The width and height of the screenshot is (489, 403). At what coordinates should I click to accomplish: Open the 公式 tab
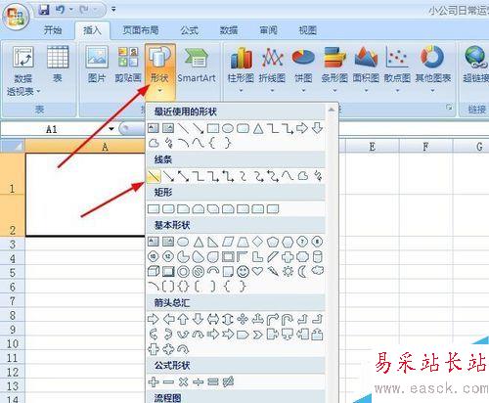(190, 30)
